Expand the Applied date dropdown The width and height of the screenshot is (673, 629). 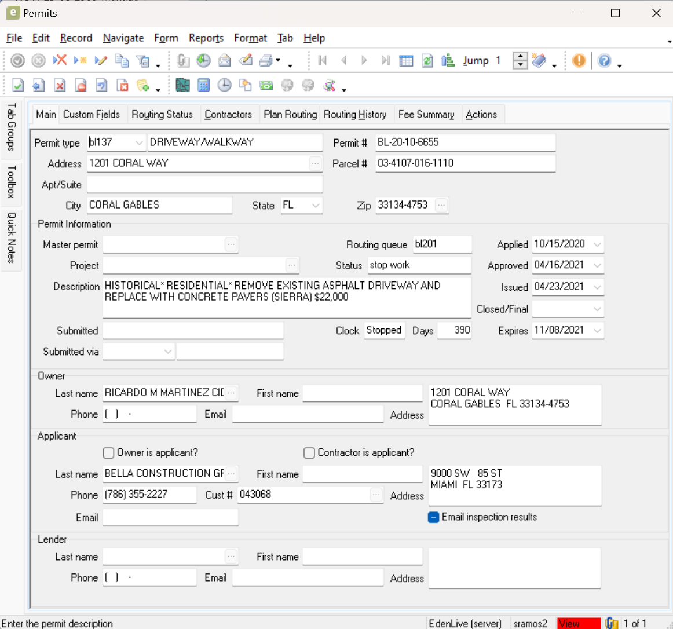597,244
